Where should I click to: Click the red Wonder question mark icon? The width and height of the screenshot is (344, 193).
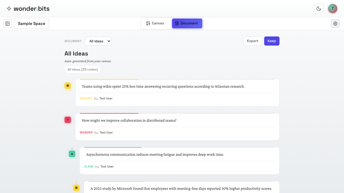[68, 120]
